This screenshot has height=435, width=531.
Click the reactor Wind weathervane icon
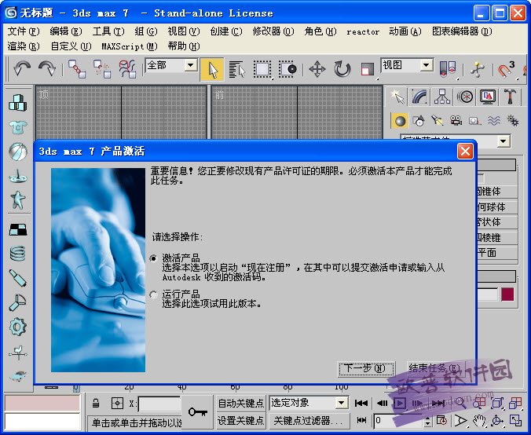point(17,352)
